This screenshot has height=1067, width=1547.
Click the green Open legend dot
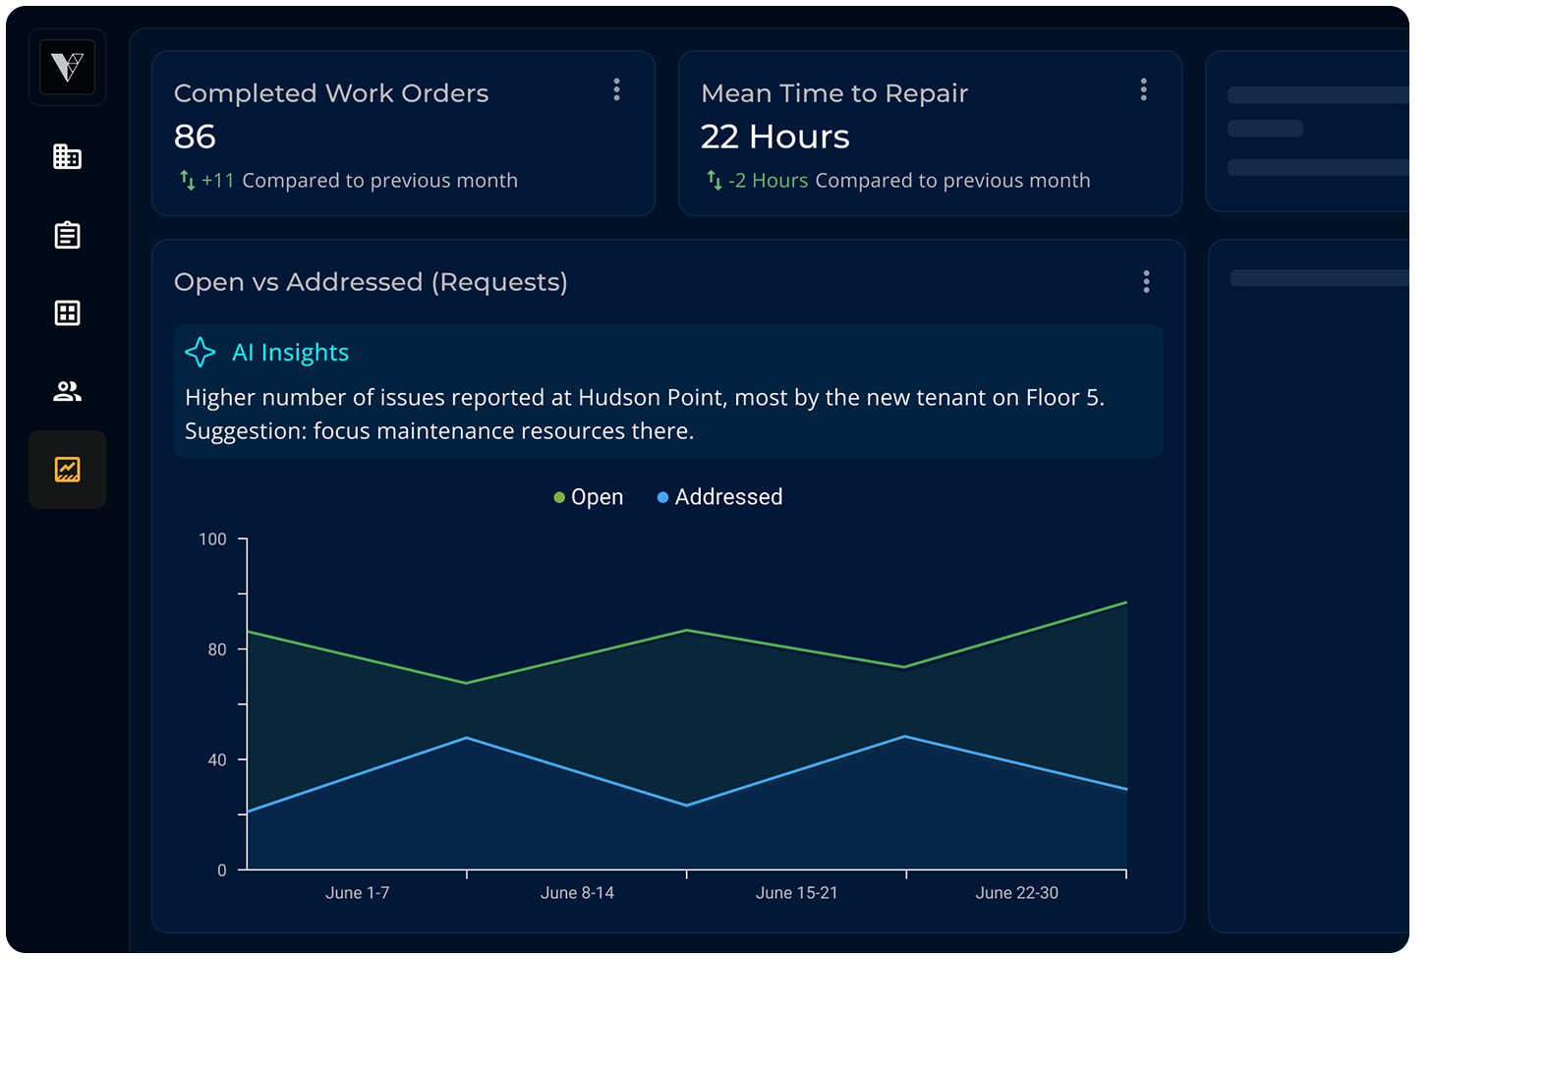click(559, 498)
